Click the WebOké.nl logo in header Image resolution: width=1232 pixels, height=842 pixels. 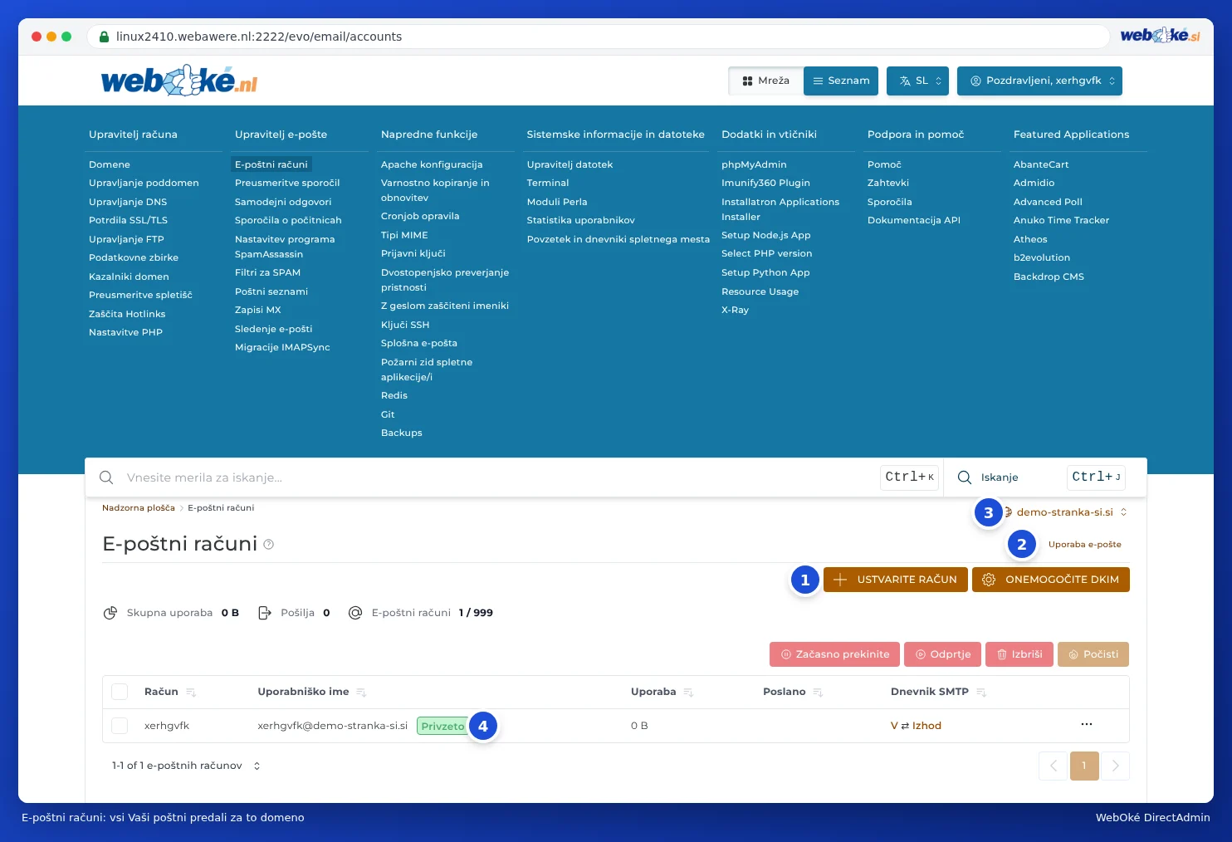click(x=179, y=81)
